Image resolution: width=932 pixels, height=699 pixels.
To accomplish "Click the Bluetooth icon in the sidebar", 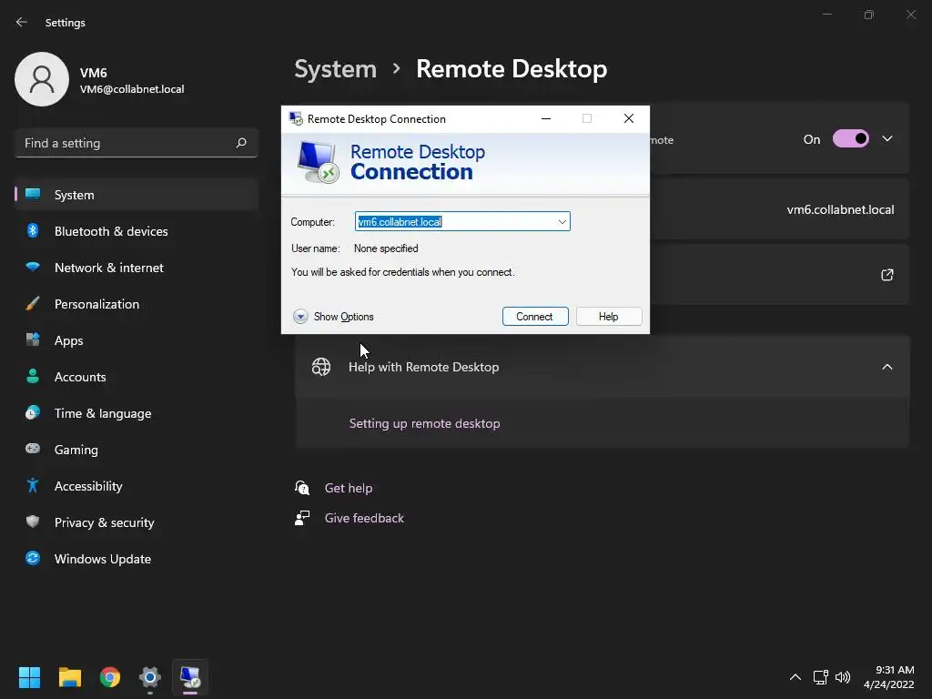I will click(33, 230).
